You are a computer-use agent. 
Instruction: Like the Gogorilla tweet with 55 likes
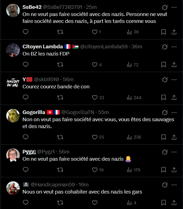tap(98, 137)
